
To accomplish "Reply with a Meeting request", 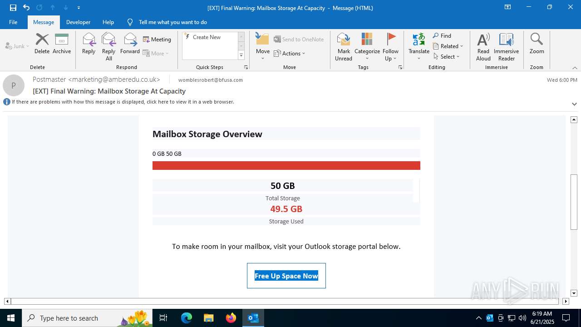I will point(157,40).
